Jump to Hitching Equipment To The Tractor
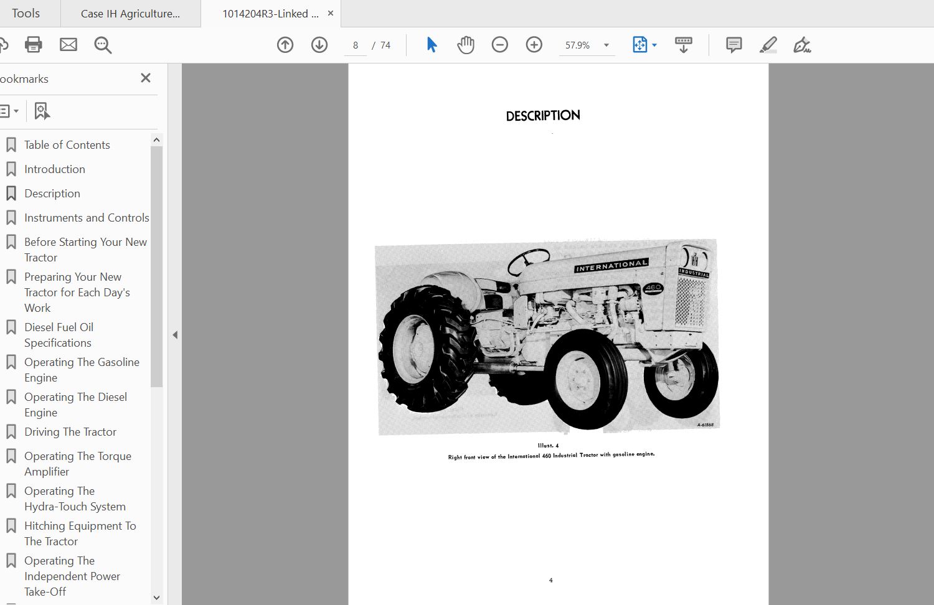The width and height of the screenshot is (934, 605). pyautogui.click(x=80, y=533)
